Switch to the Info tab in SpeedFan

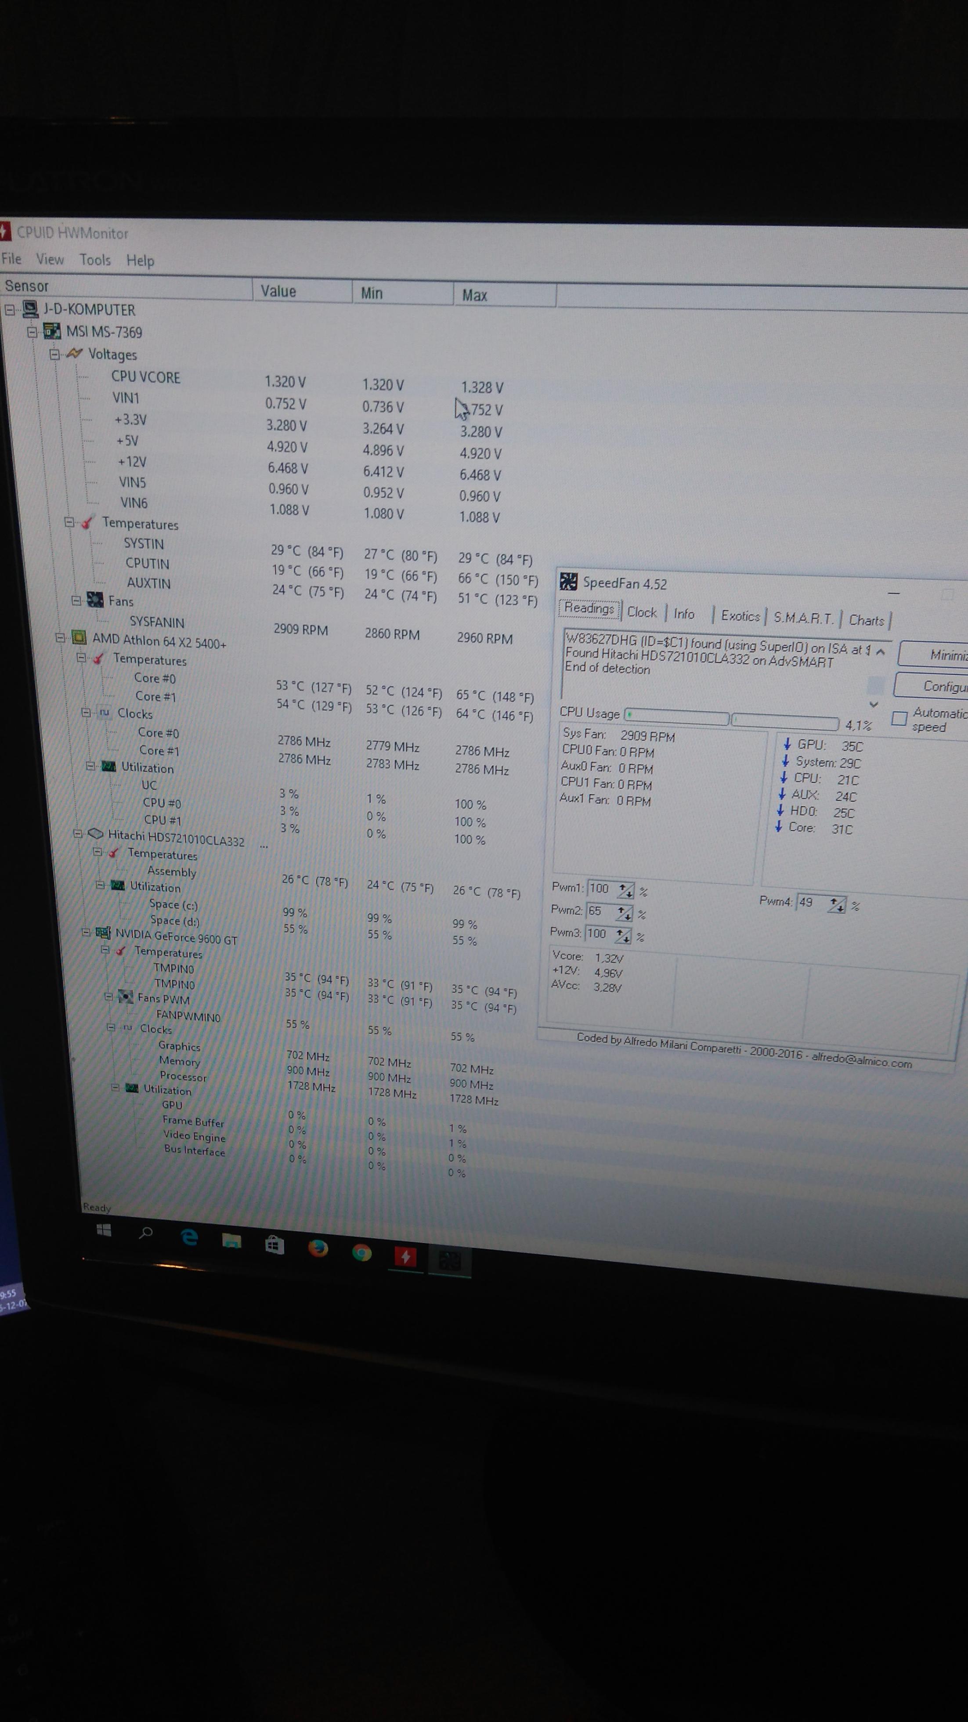coord(684,614)
